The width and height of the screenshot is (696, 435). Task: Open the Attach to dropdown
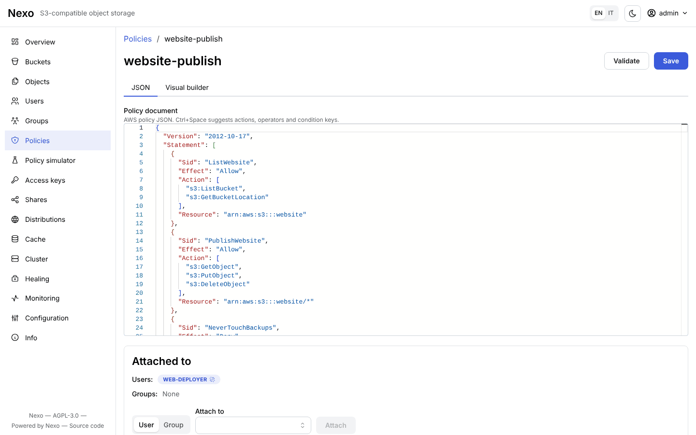(253, 425)
